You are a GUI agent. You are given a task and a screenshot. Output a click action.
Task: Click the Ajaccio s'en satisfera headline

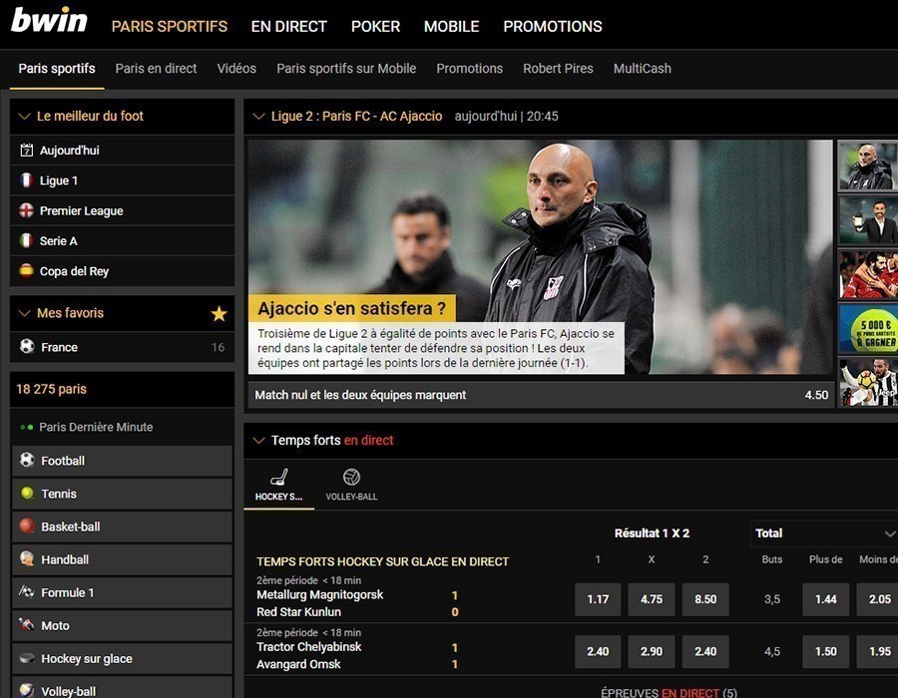tap(351, 308)
